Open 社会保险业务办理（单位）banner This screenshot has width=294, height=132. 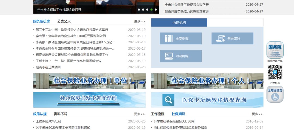[89, 81]
